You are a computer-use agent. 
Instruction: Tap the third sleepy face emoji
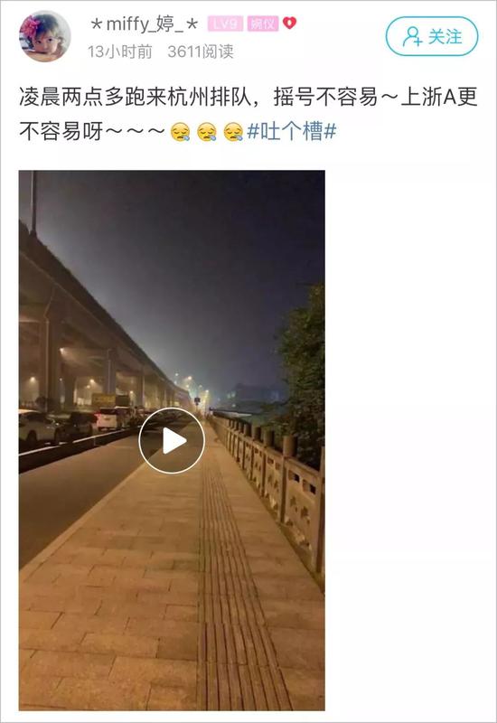click(x=233, y=132)
